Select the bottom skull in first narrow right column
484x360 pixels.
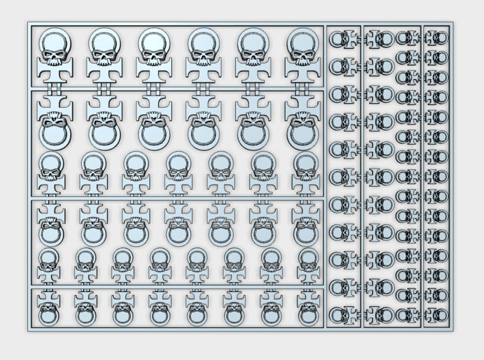pos(338,315)
